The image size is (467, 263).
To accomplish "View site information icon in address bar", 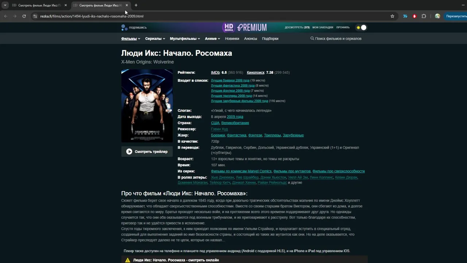I will [x=35, y=16].
